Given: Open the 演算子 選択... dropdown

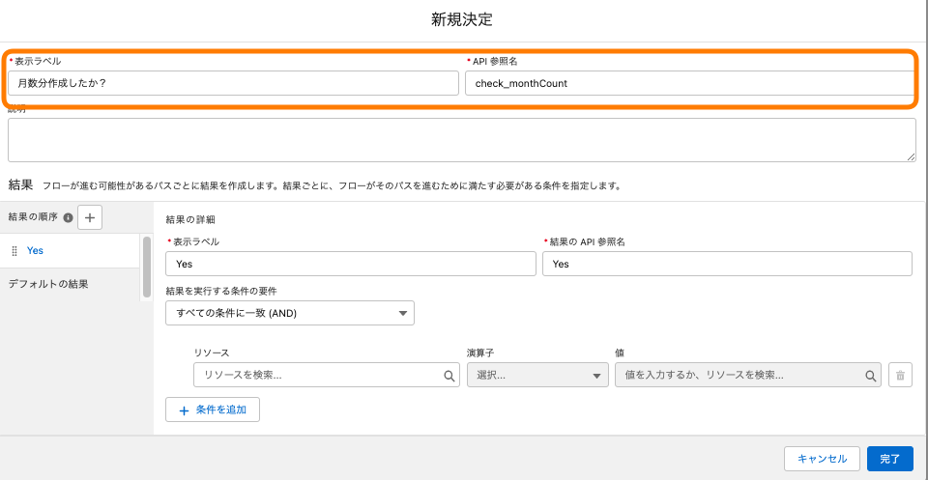Looking at the screenshot, I should click(x=538, y=376).
